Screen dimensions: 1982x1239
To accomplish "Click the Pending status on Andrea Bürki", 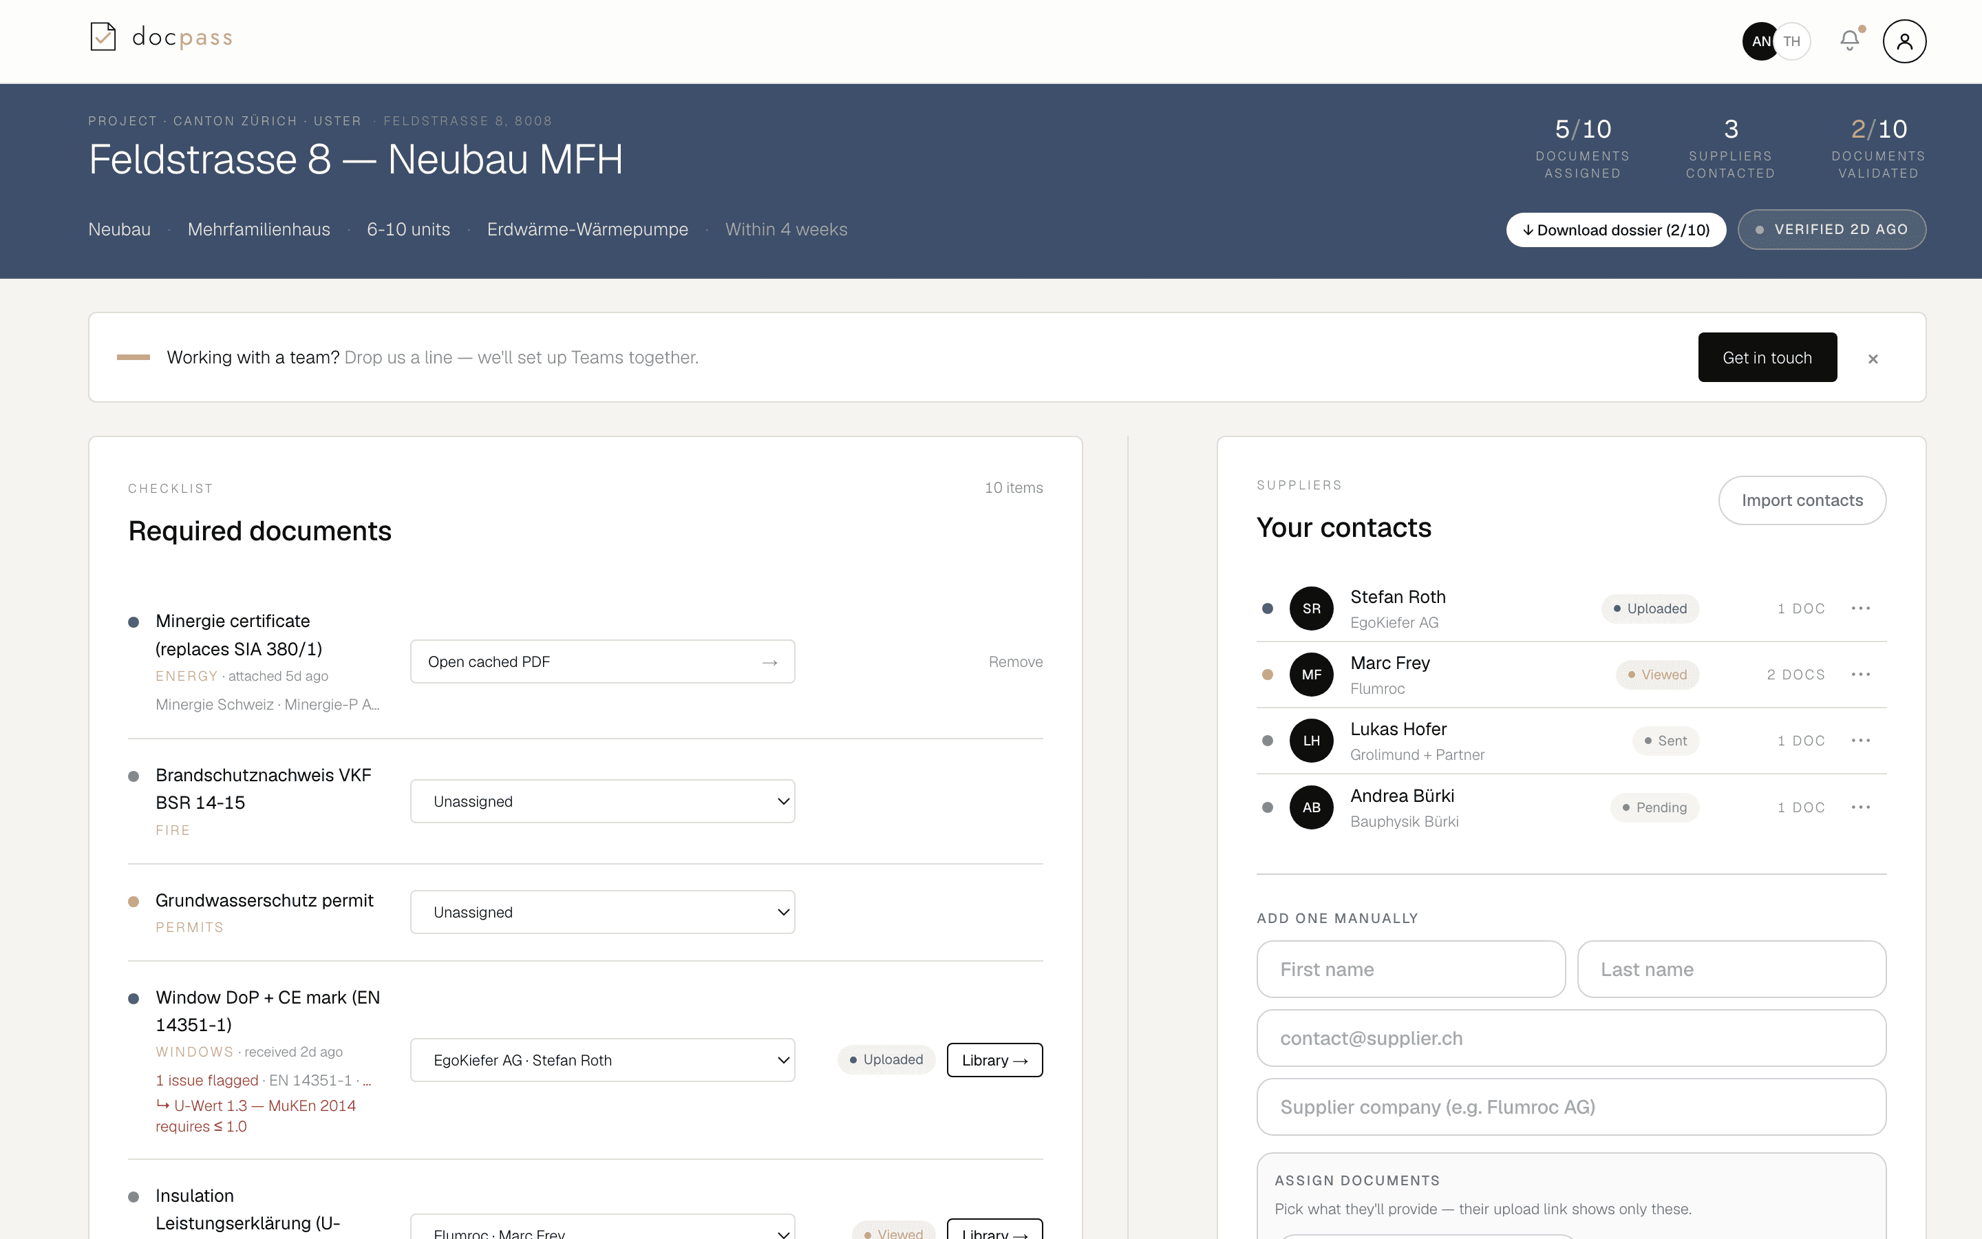I will [x=1654, y=808].
